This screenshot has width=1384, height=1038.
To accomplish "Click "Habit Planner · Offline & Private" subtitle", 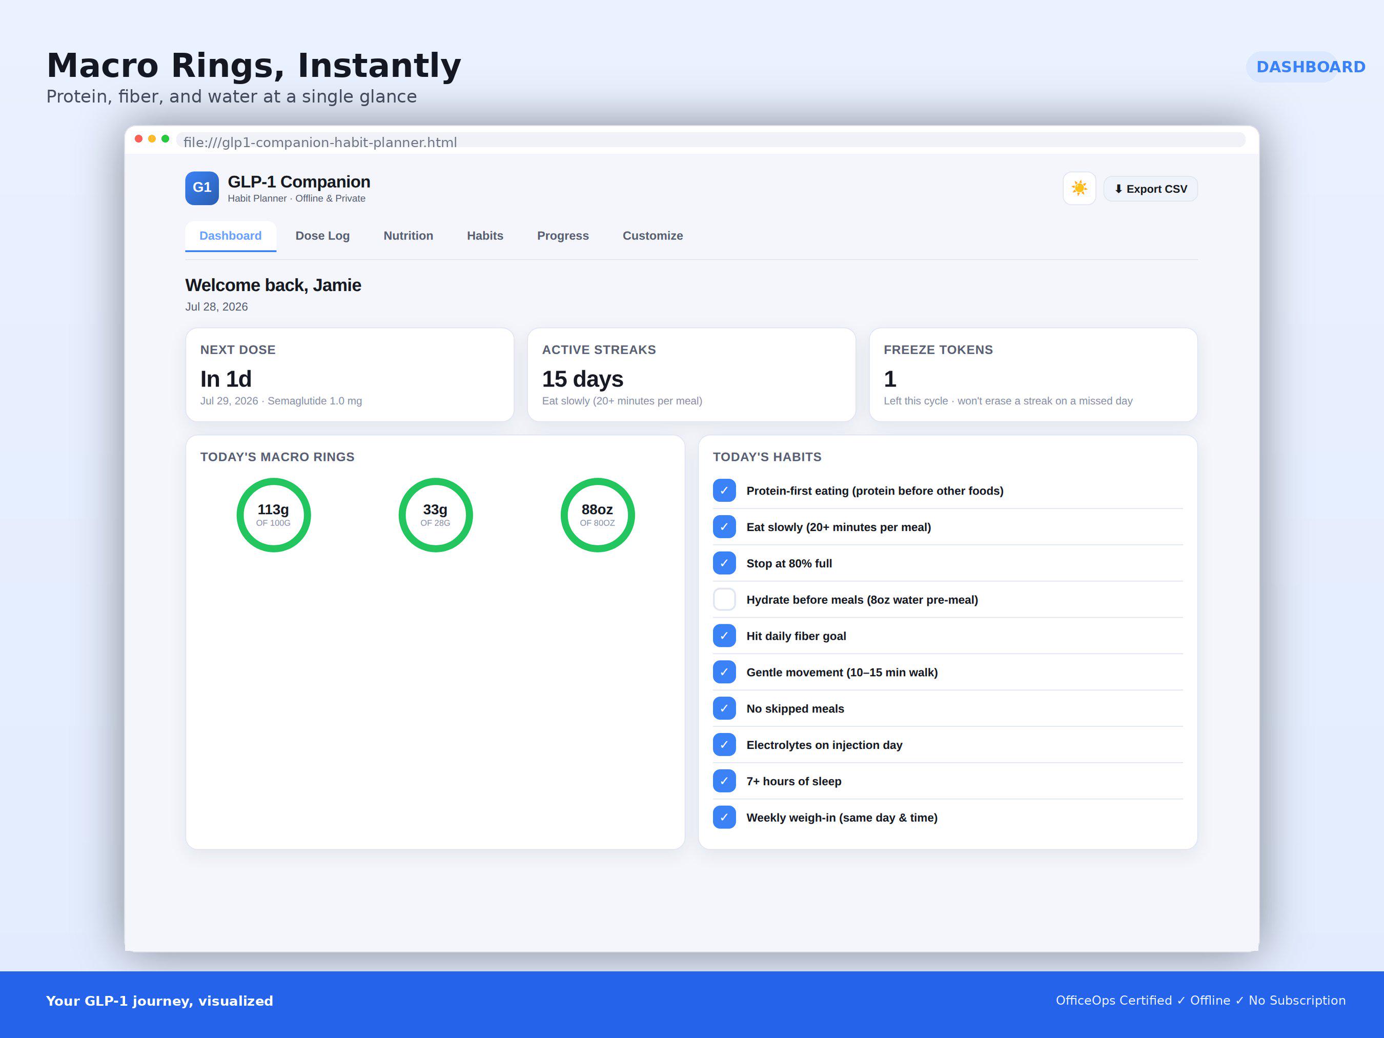I will point(297,198).
